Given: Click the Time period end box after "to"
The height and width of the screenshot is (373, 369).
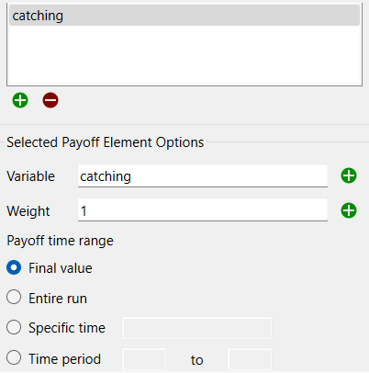Looking at the screenshot, I should [250, 359].
